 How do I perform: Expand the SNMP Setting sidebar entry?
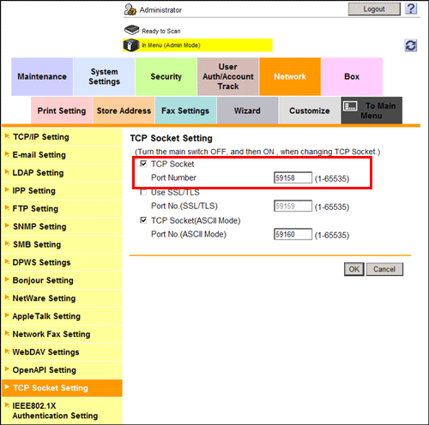pos(62,227)
